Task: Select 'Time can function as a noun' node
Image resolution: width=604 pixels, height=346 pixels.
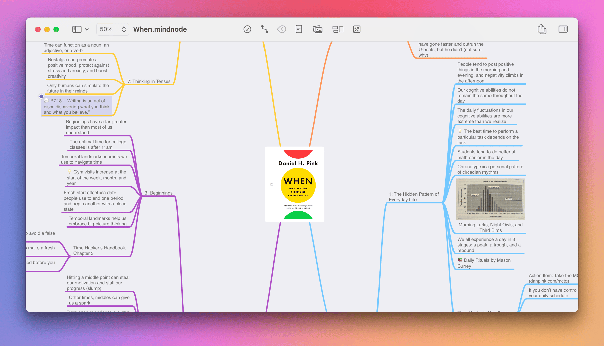Action: tap(76, 48)
